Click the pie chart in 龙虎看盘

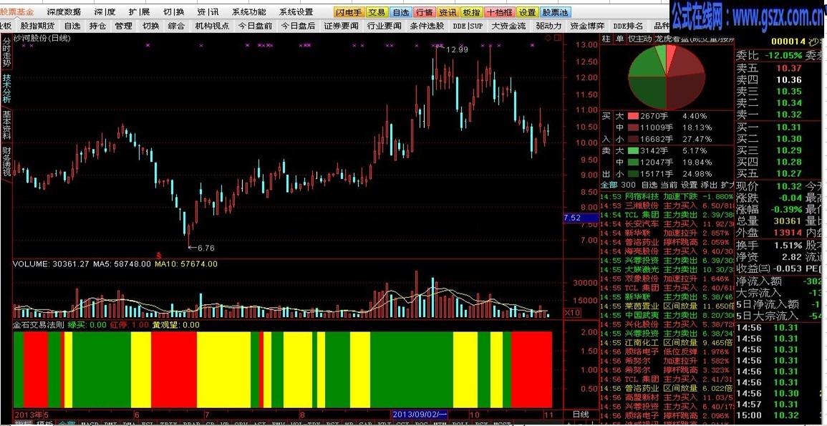pyautogui.click(x=666, y=77)
